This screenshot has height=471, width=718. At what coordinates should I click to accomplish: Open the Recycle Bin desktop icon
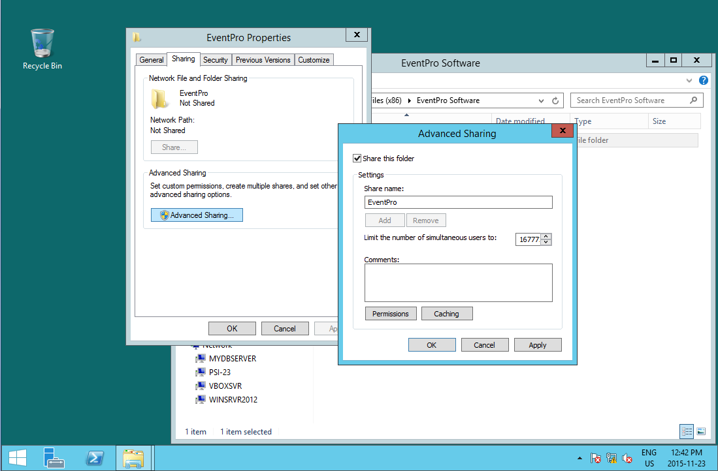[x=42, y=50]
